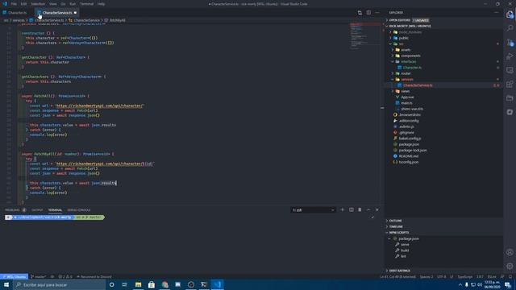Click the open changes icon in editor toolbar
516x290 pixels.
[360, 13]
